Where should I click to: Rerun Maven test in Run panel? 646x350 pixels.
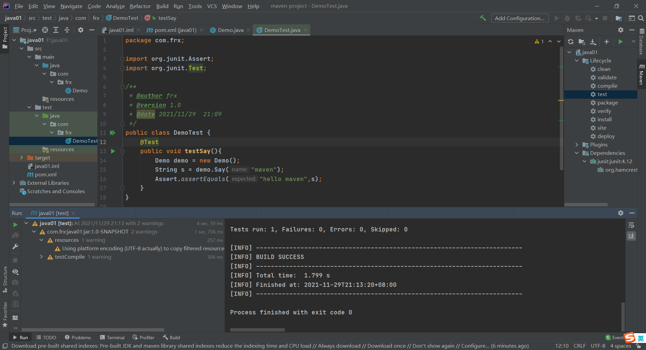(15, 224)
